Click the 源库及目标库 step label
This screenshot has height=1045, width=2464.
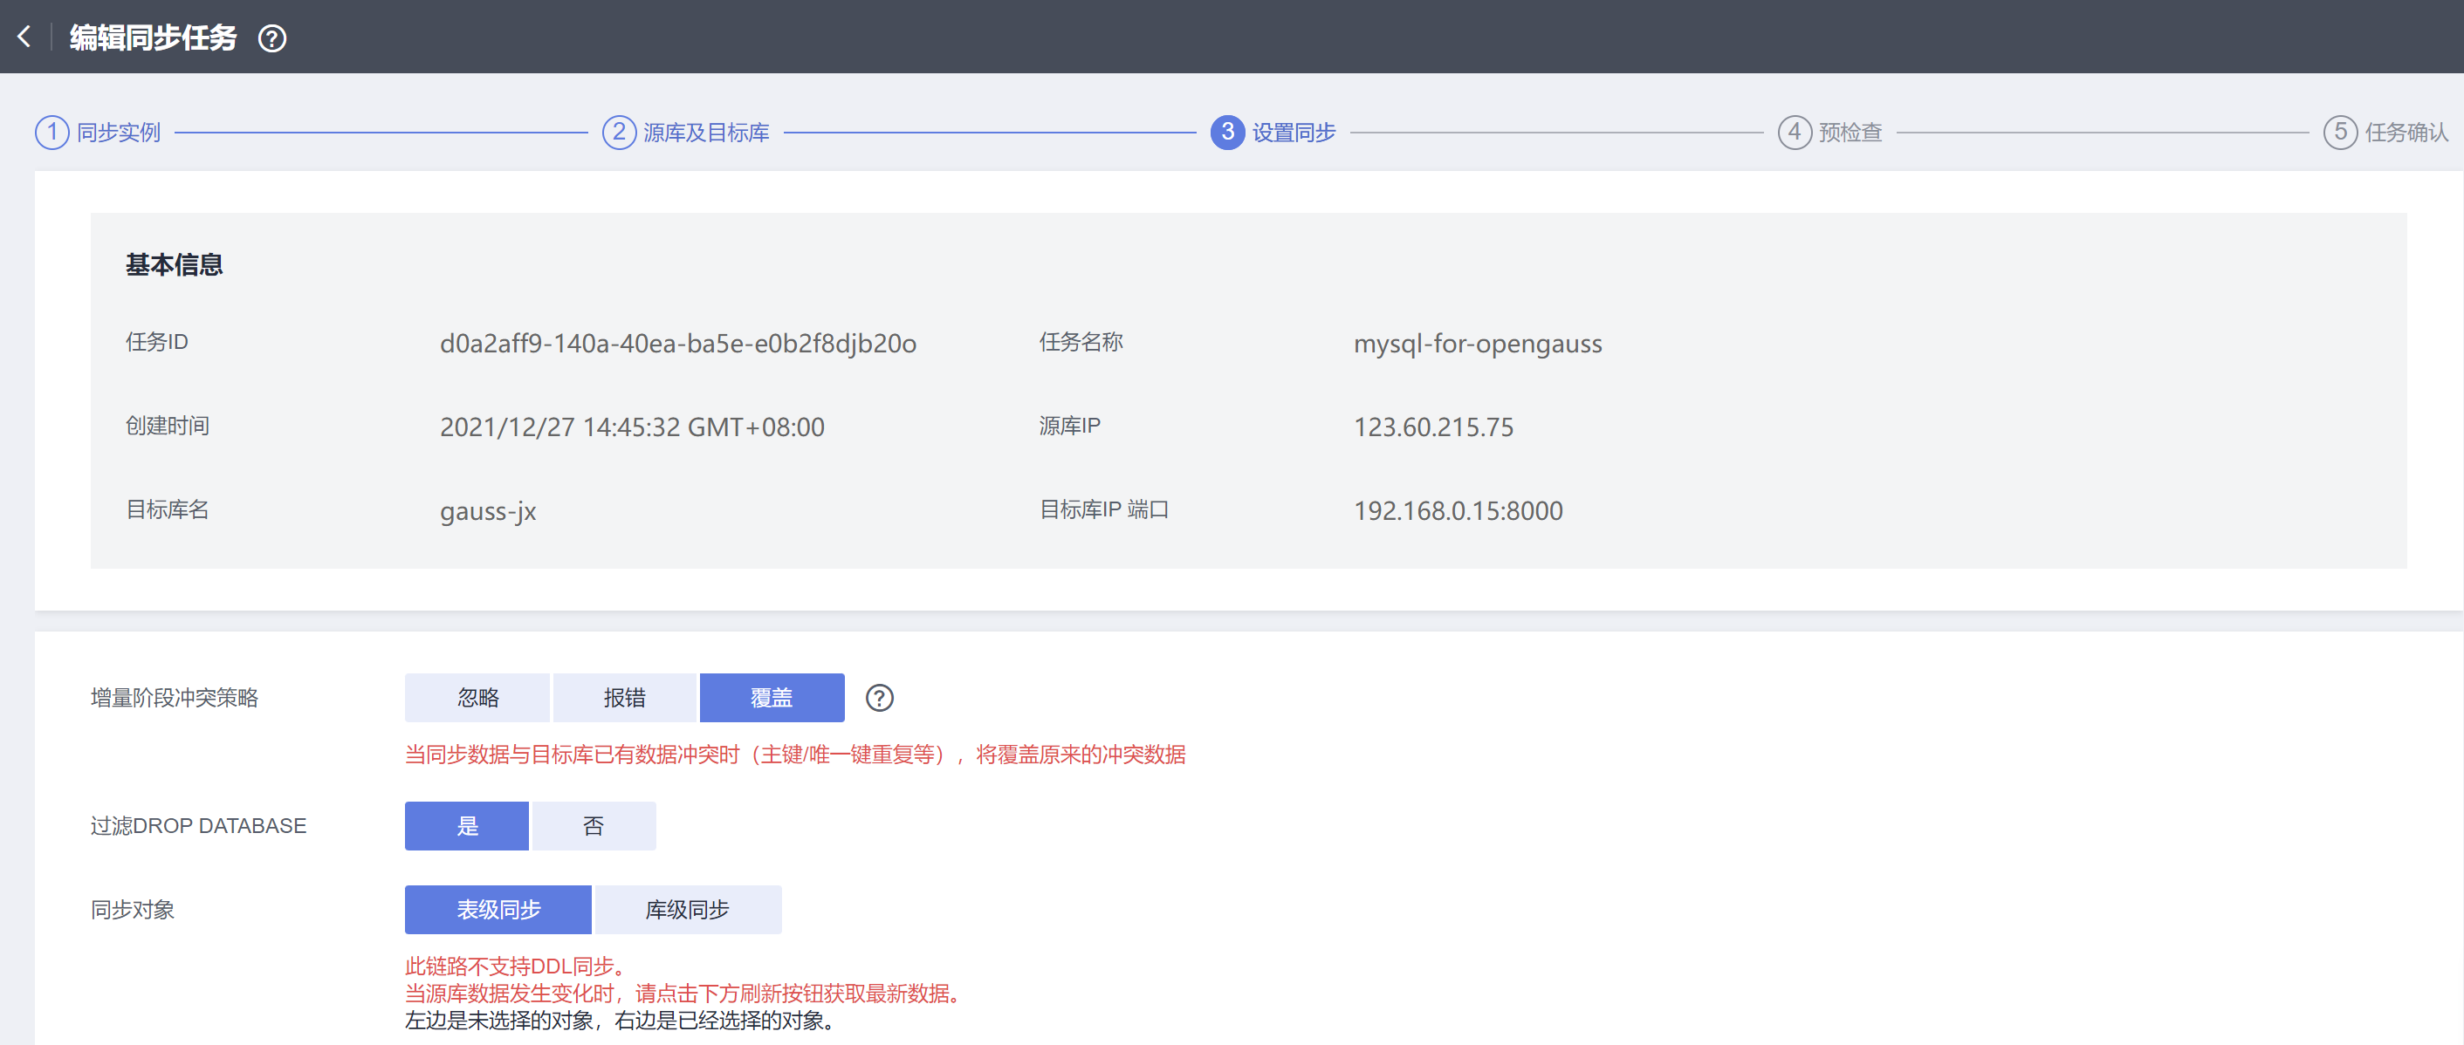[706, 133]
